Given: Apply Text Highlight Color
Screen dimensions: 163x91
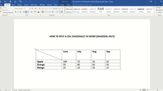Looking at the screenshot, I should pyautogui.click(x=35, y=12).
